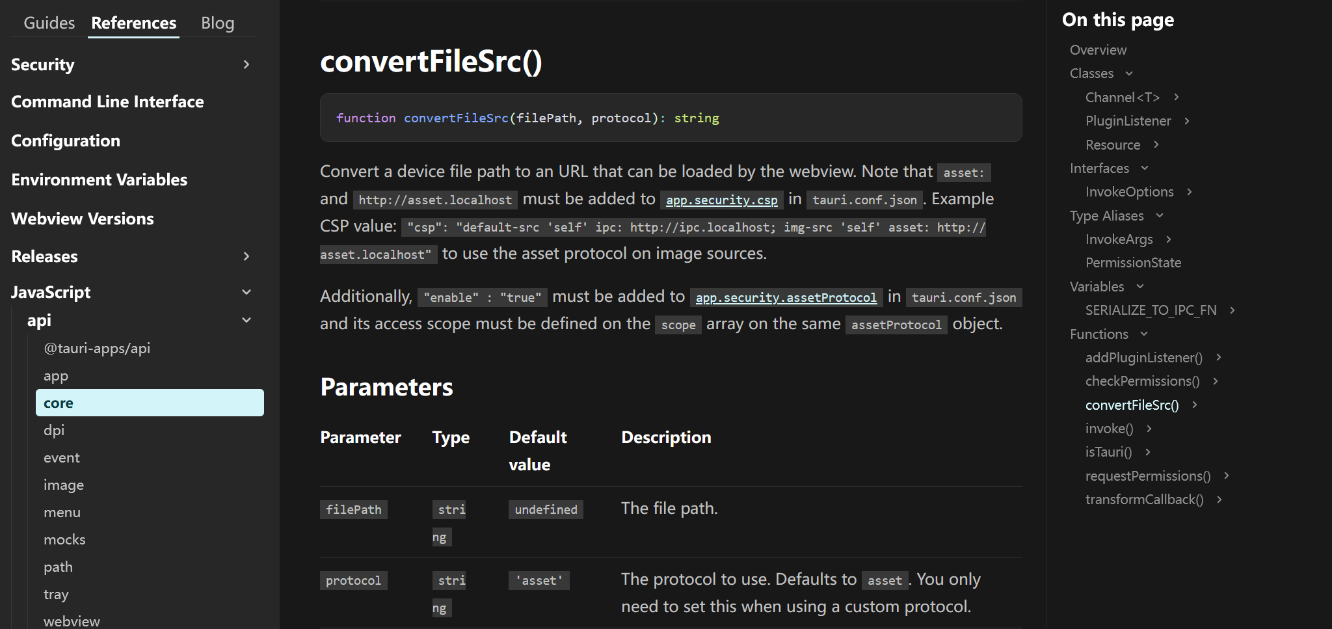Click the arrow beside PluginListener
Viewport: 1332px width, 629px height.
click(1187, 121)
